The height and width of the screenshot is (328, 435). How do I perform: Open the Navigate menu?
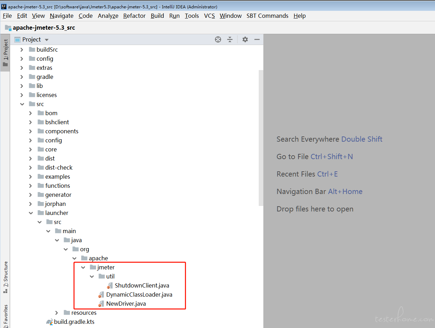tap(62, 16)
